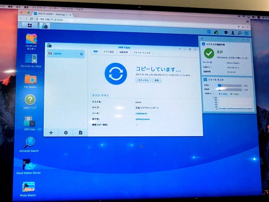Click the sync status icon on canon row
Image resolution: width=269 pixels, height=202 pixels.
click(x=81, y=54)
